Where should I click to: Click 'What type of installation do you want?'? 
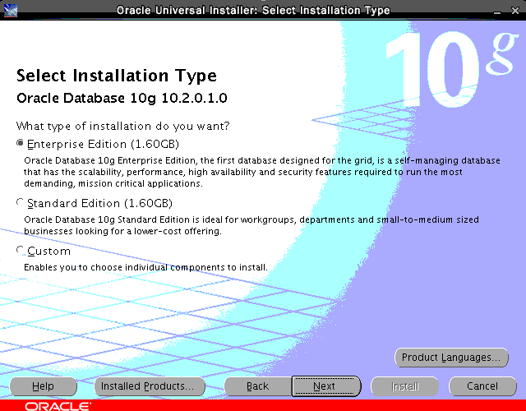coord(122,126)
